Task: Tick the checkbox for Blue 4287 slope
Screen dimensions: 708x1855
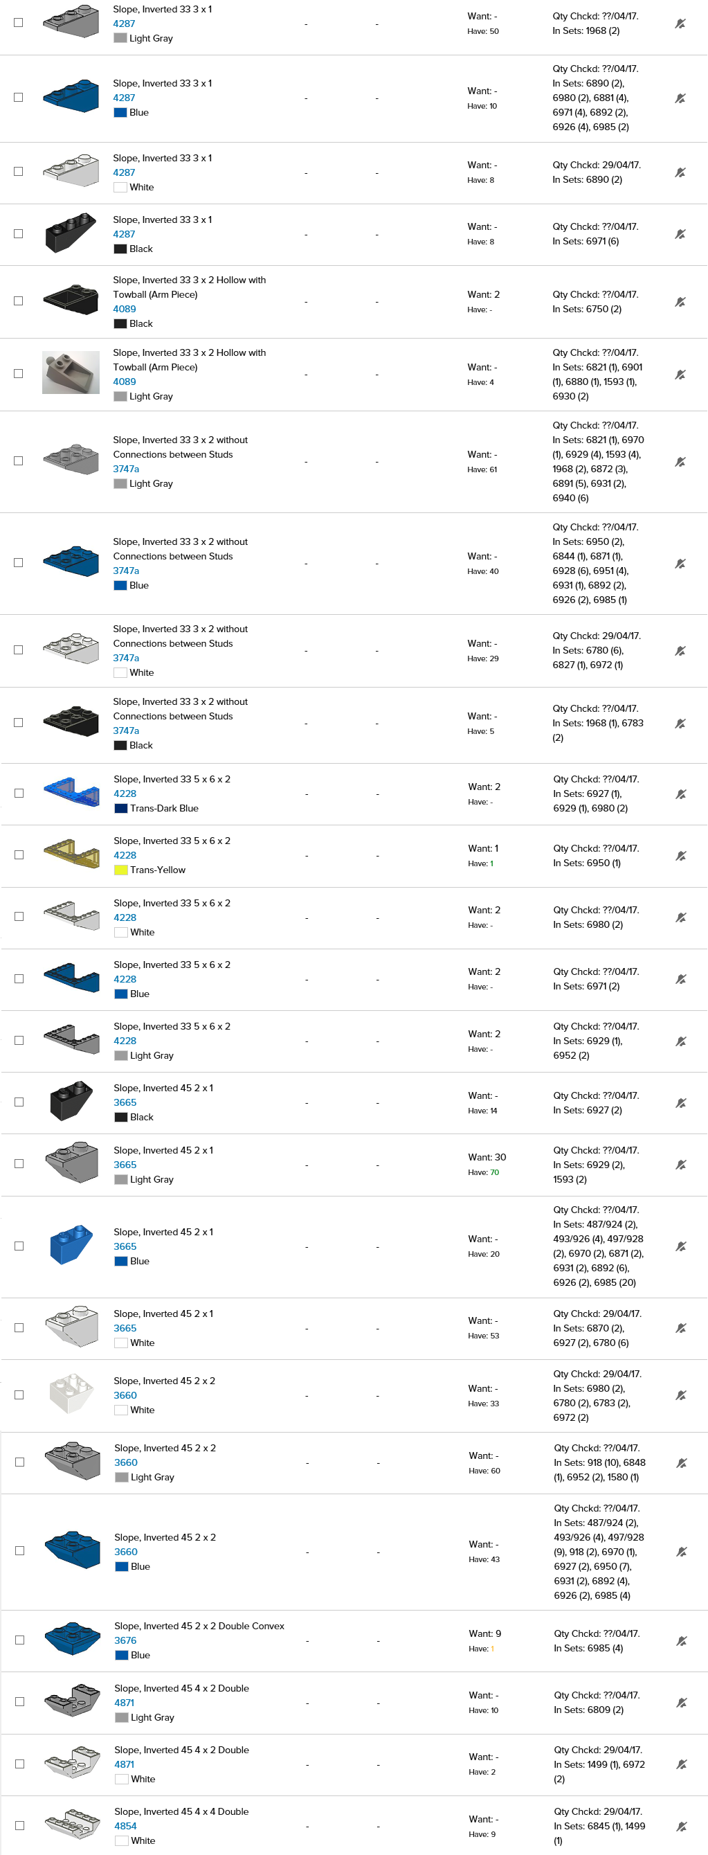Action: click(x=19, y=97)
